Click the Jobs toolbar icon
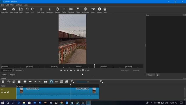Image resolution: width=186 pixels, height=105 pixels. point(105,10)
